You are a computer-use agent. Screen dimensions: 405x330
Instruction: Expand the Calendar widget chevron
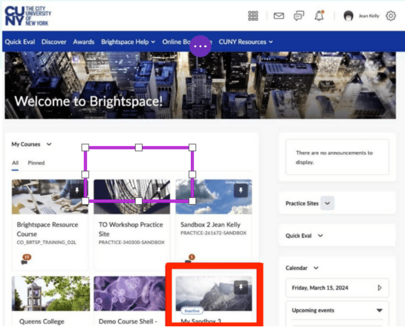point(316,268)
